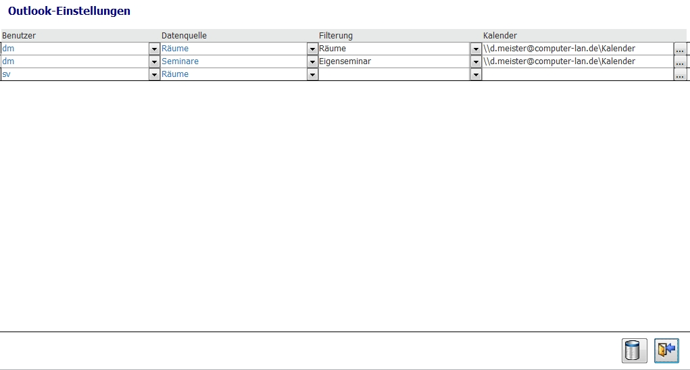
Task: Expand Benutzer dropdown for sv row
Action: point(154,75)
